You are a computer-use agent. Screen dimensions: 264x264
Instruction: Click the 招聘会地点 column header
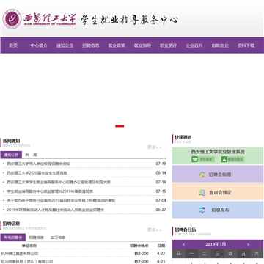point(139,246)
